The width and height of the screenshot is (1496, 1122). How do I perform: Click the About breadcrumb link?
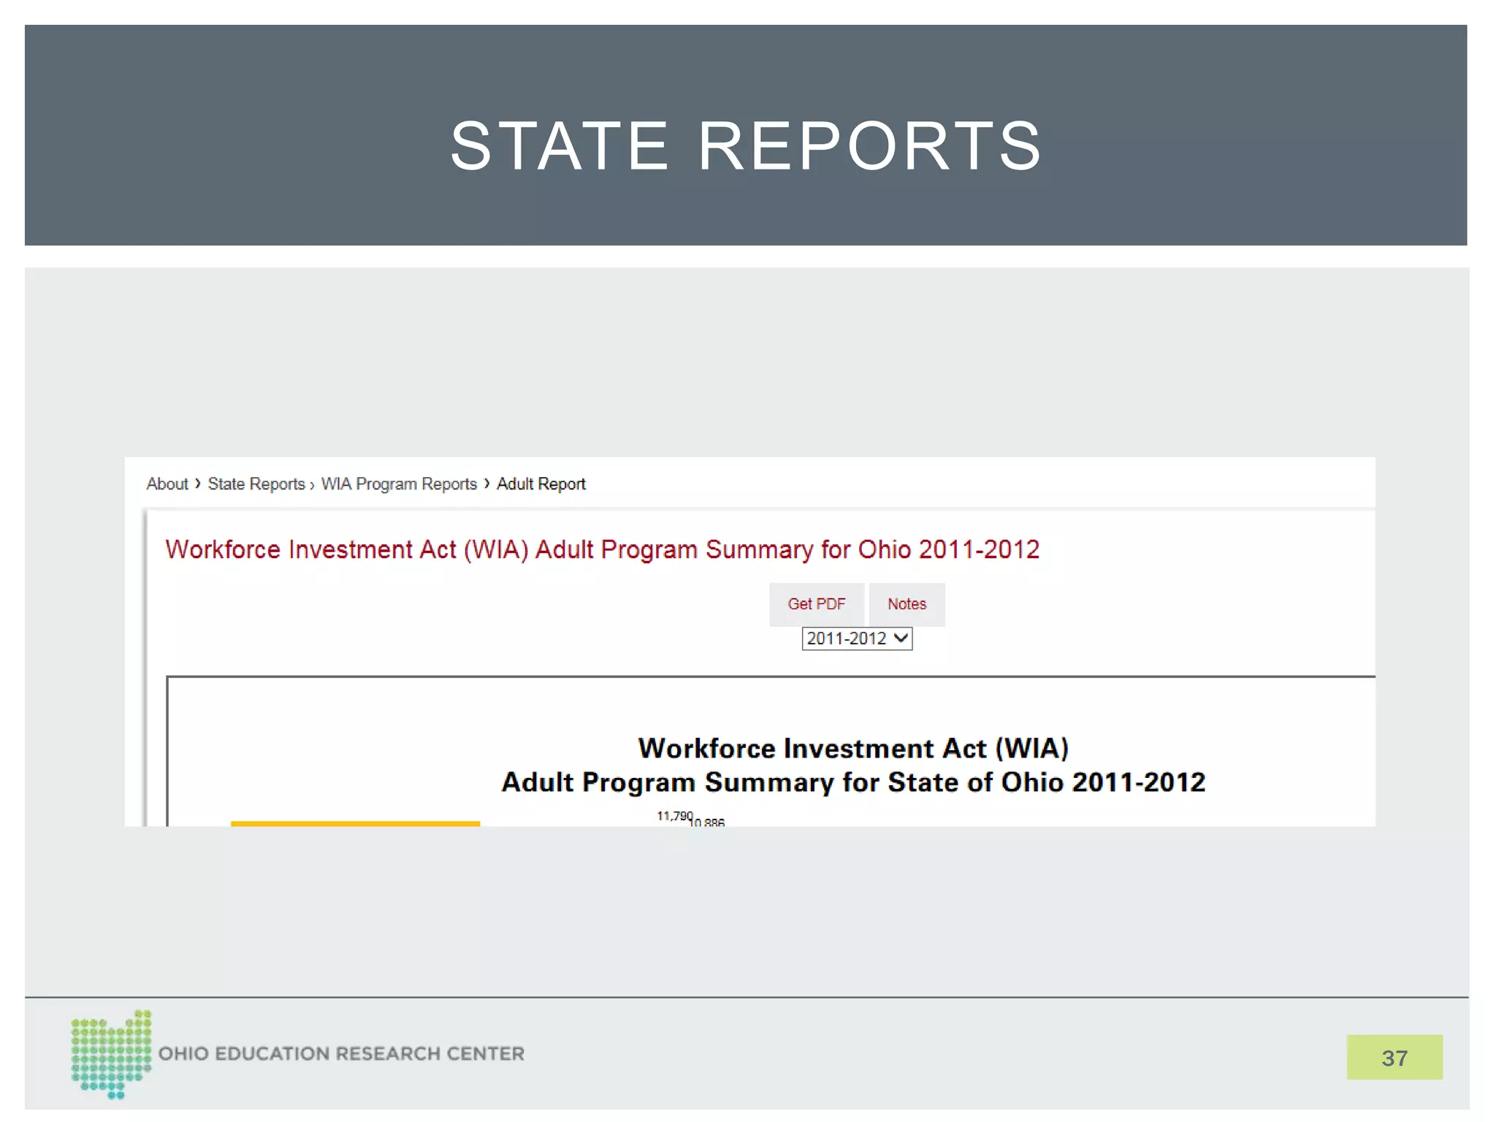click(x=167, y=484)
